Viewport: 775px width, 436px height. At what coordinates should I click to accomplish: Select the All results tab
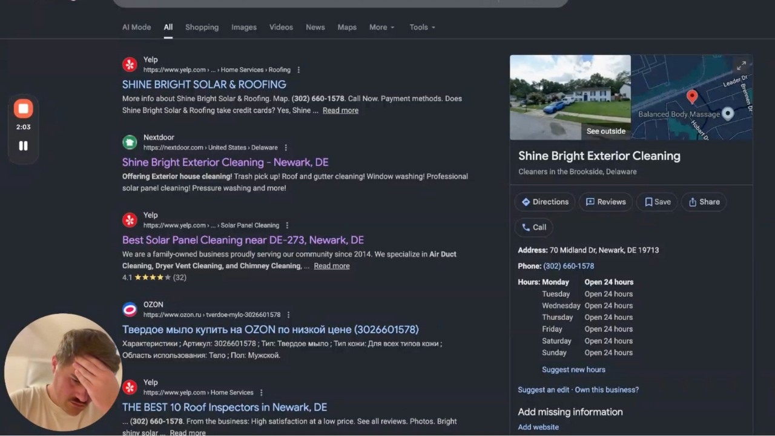coord(168,27)
